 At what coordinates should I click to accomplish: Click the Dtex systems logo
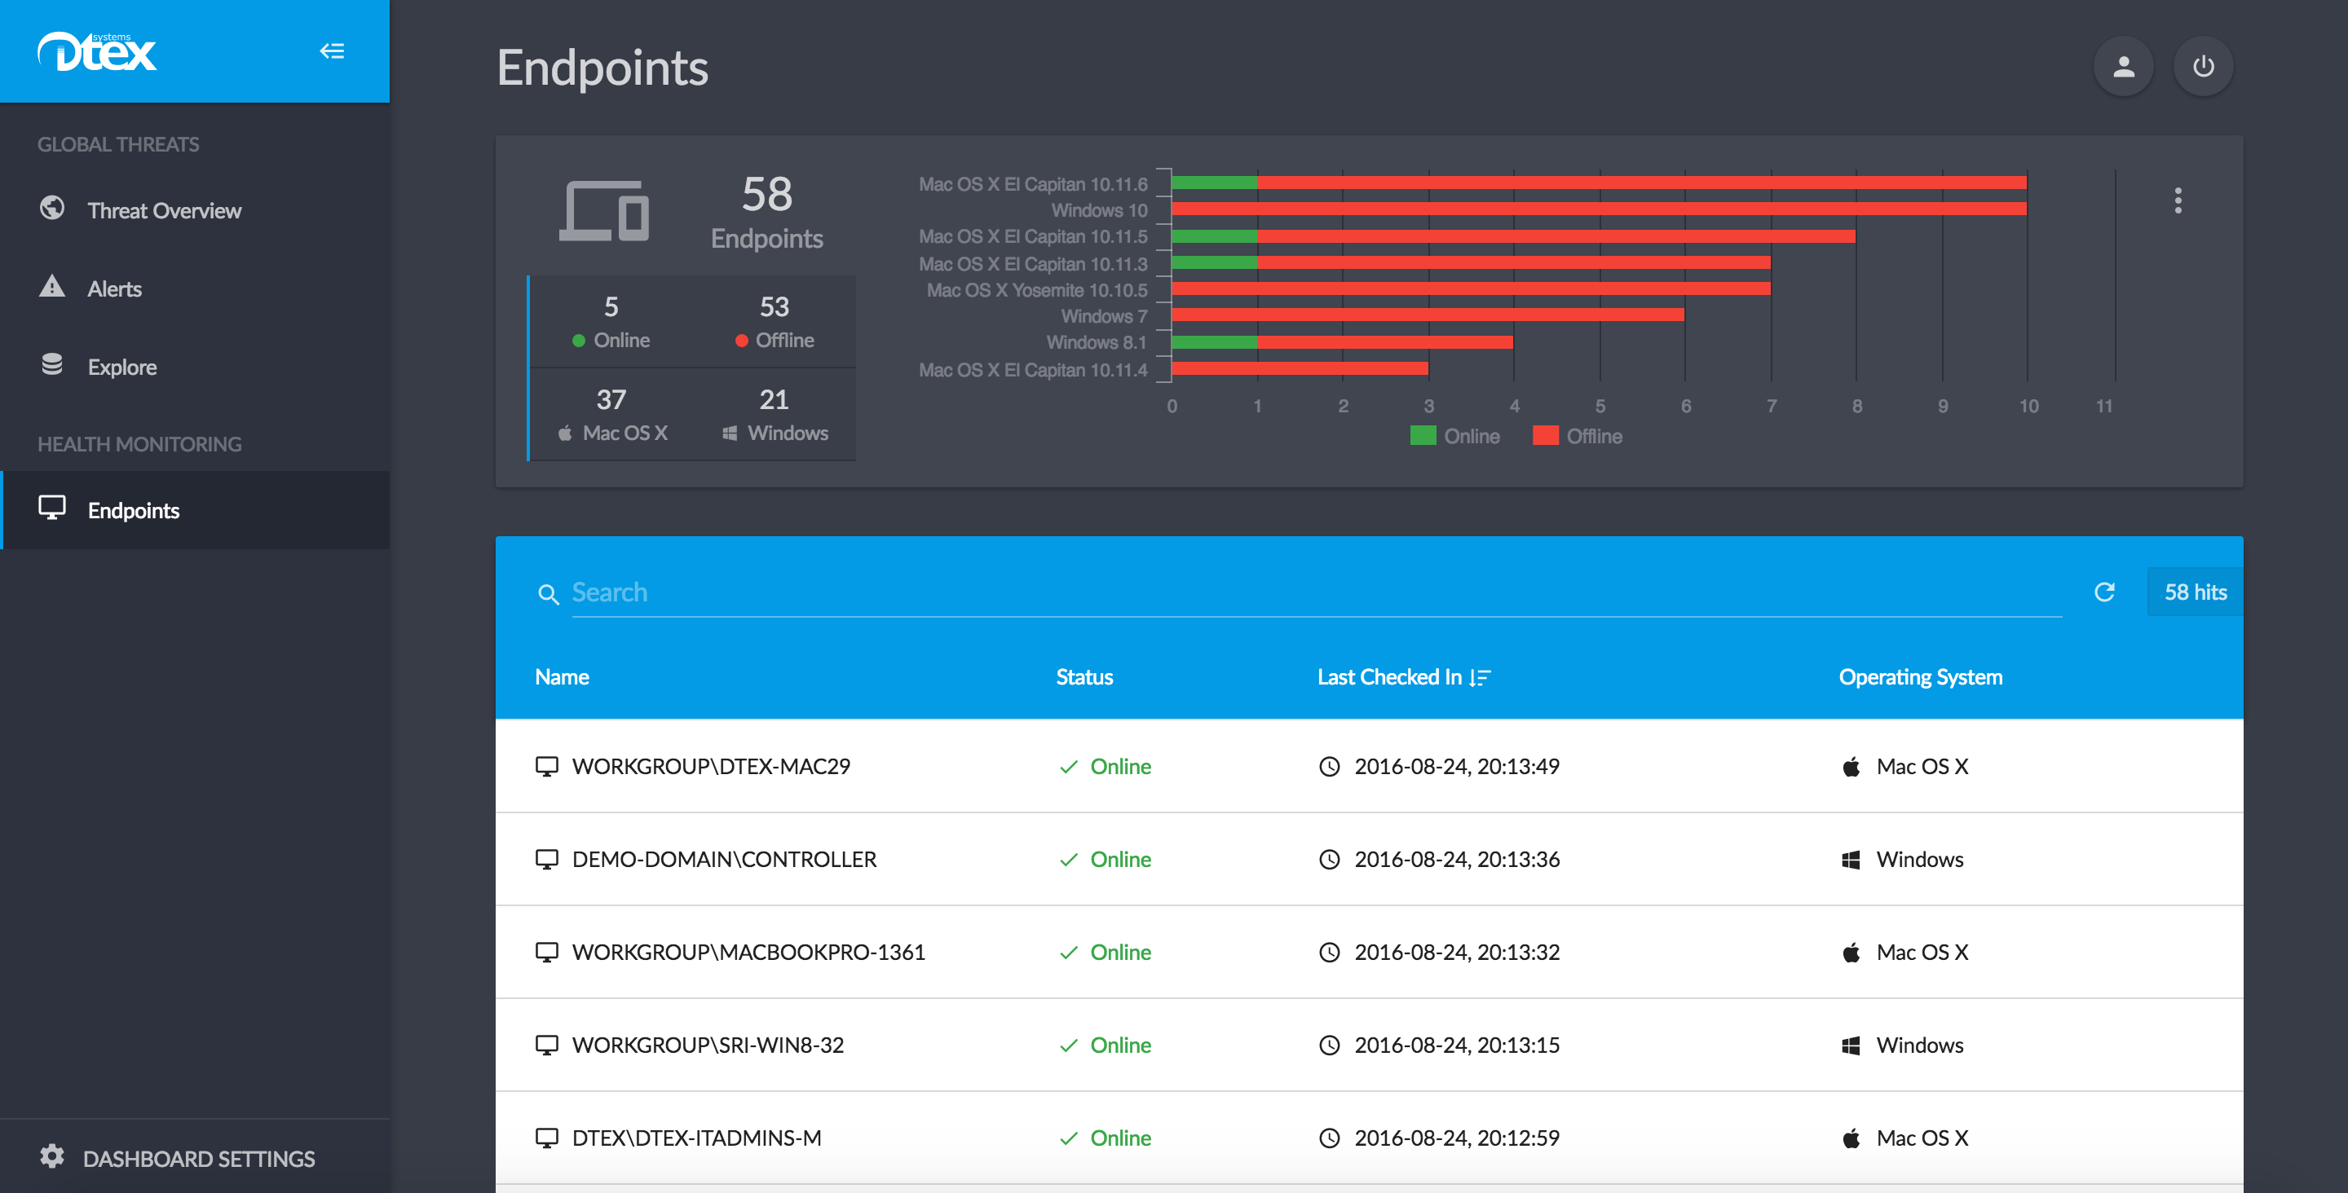(97, 51)
